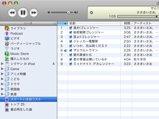Select track number 9 cell
Viewport: 159px width, 119px height.
[x=61, y=64]
